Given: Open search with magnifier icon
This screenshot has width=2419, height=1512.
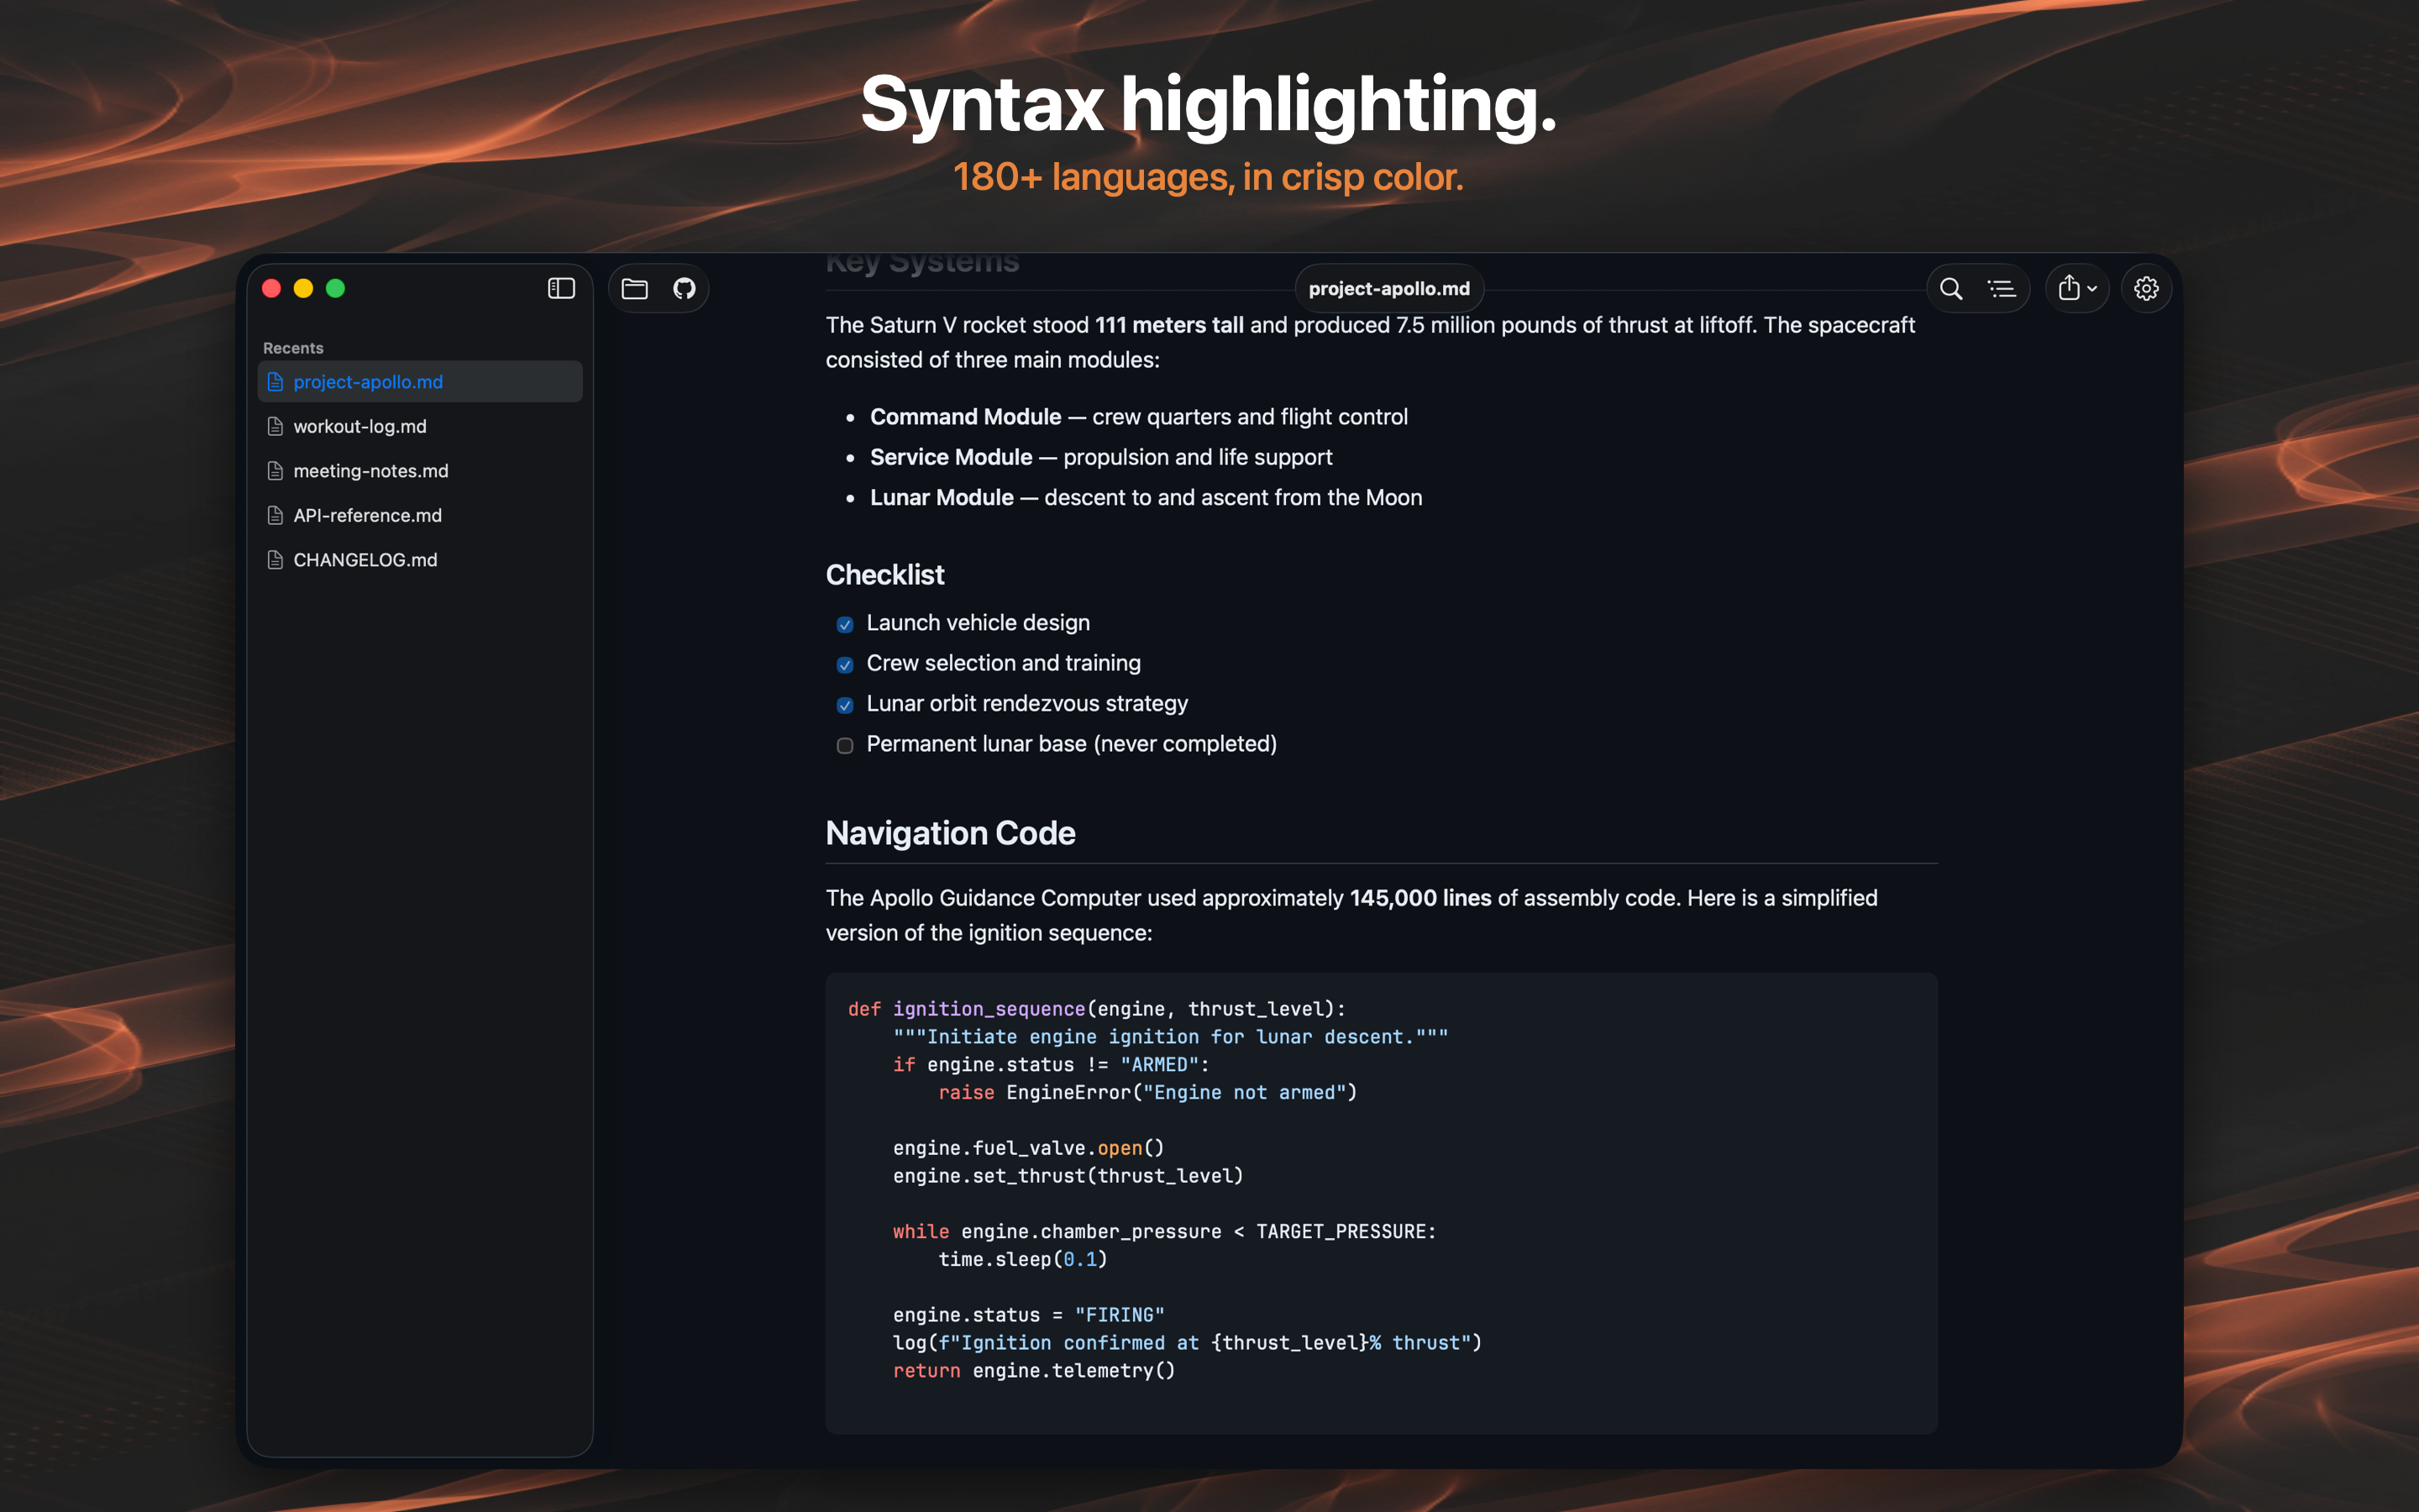Looking at the screenshot, I should [1950, 289].
